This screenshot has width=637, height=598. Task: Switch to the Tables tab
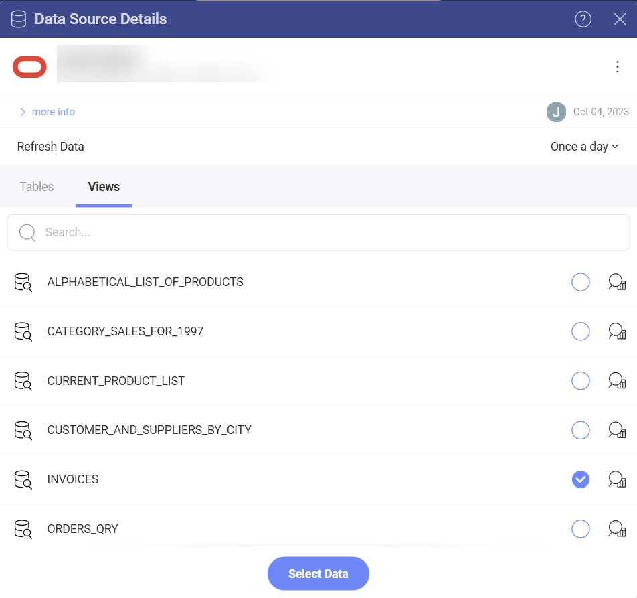tap(37, 187)
